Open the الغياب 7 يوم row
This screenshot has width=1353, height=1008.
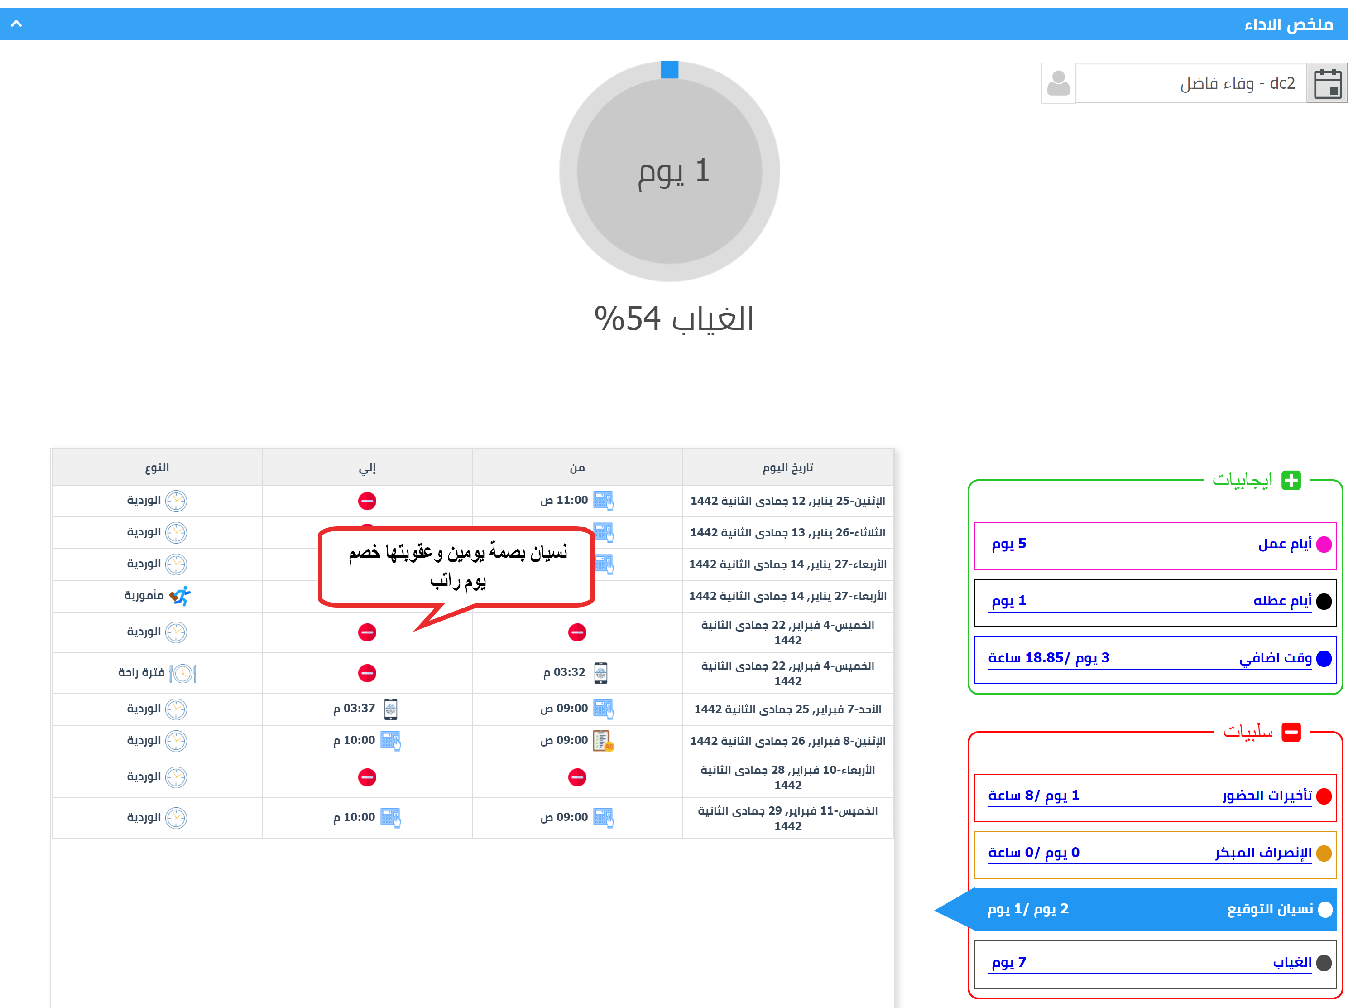[x=1155, y=964]
